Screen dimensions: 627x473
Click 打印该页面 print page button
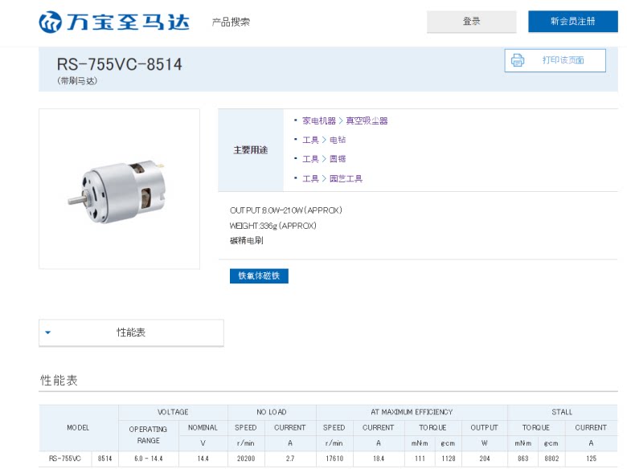(555, 60)
